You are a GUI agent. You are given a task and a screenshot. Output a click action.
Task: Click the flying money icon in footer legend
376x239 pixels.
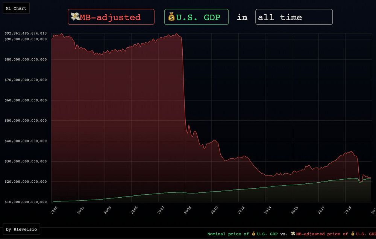[293, 233]
